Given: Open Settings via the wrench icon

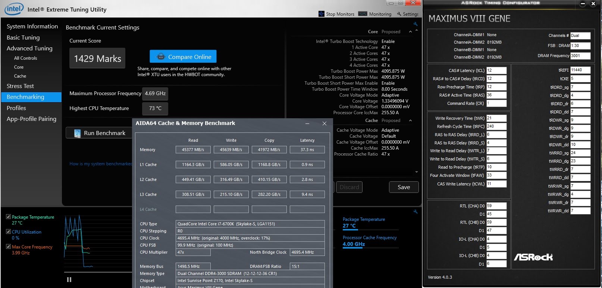Looking at the screenshot, I should click(x=399, y=14).
